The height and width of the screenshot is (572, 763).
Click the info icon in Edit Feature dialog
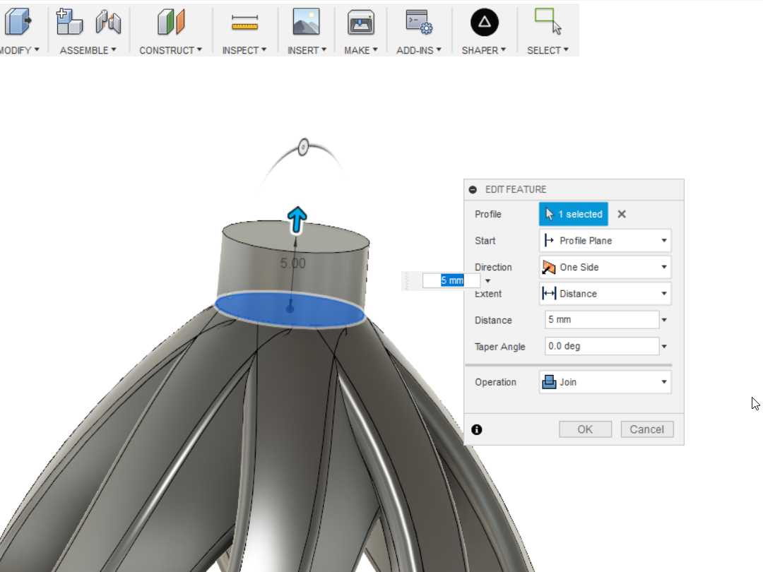coord(477,429)
